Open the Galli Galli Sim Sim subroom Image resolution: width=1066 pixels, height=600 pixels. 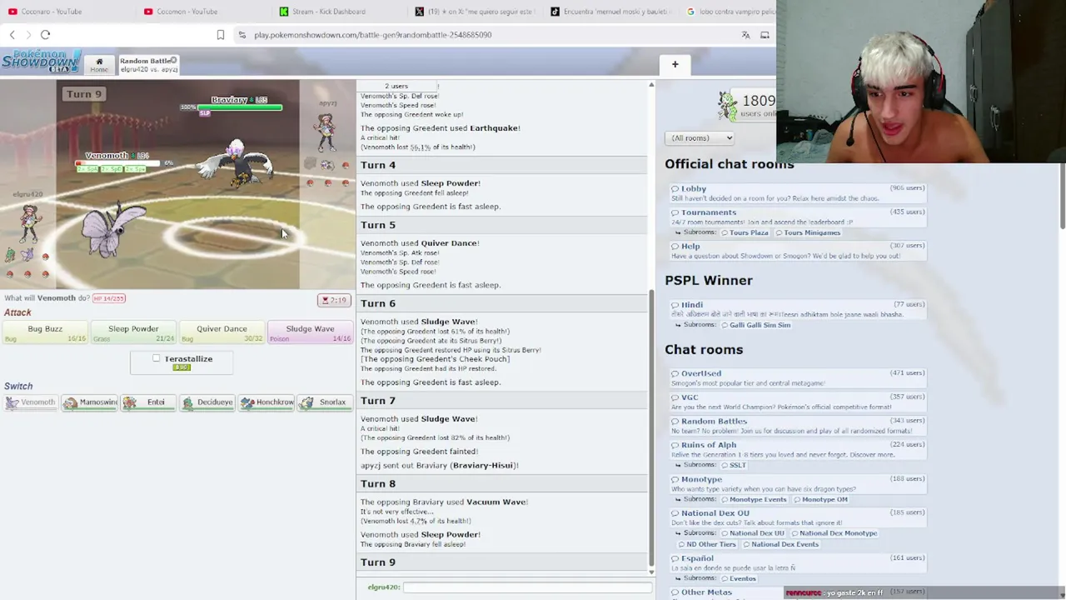[x=756, y=325]
